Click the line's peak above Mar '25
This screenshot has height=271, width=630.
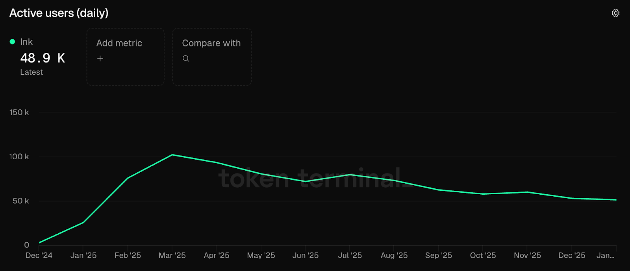(172, 155)
